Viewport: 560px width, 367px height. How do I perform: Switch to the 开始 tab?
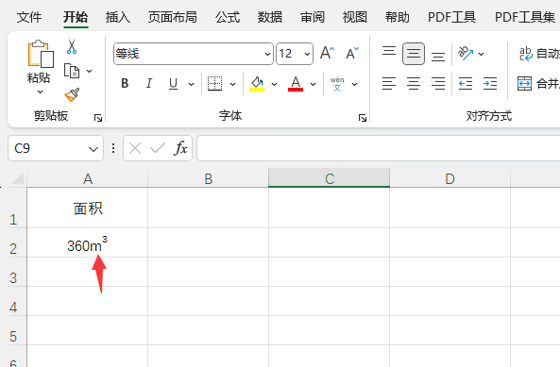coord(76,17)
